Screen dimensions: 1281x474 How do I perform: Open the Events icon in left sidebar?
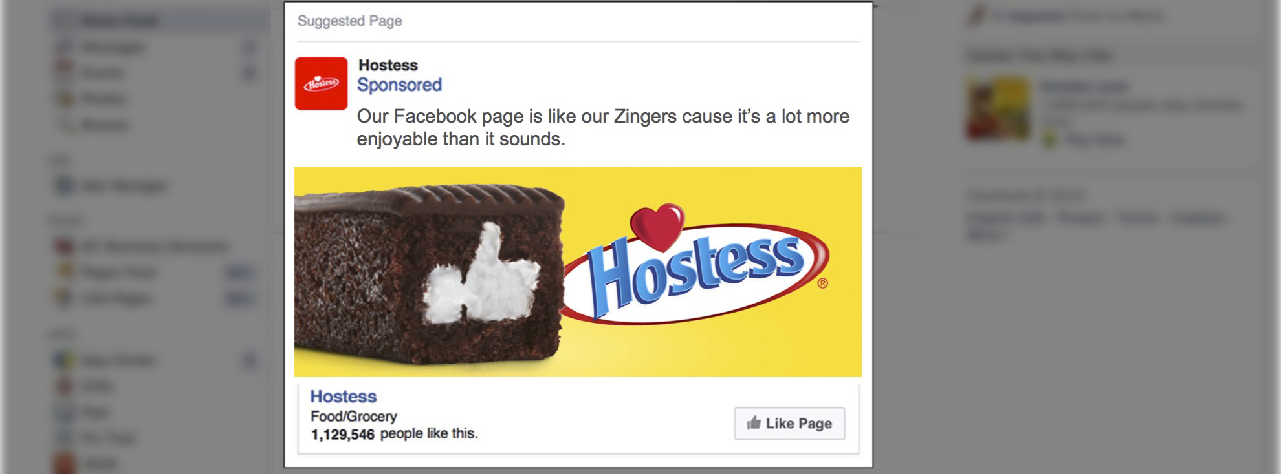coord(65,72)
